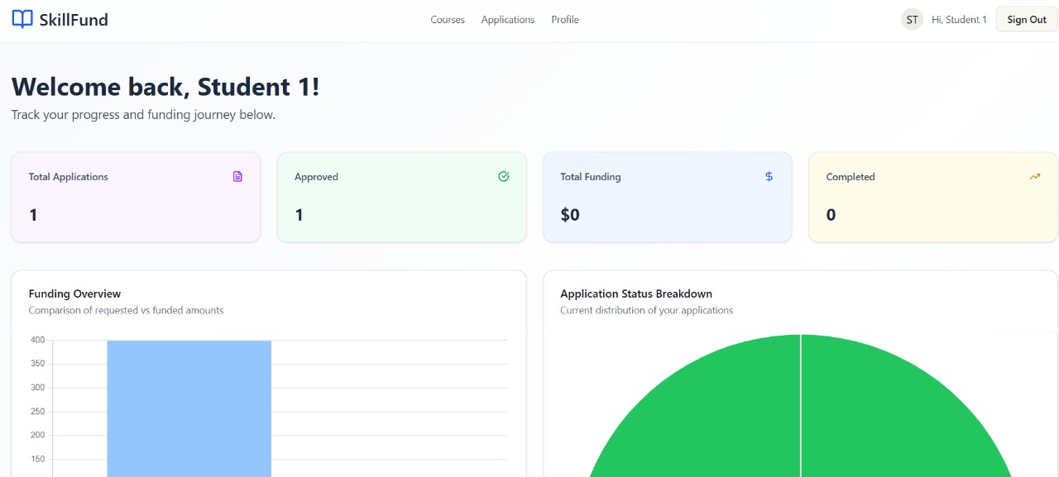Click the 'Completed' card label
The height and width of the screenshot is (477, 1059).
[x=851, y=177]
